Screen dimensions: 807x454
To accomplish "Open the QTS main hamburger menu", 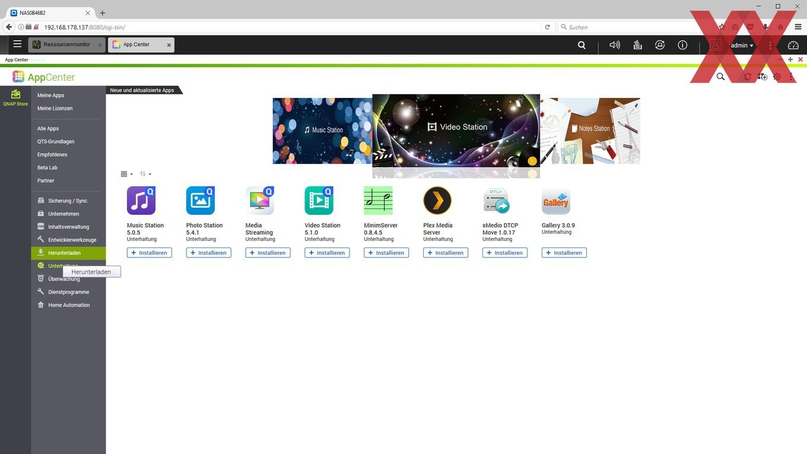I will coord(17,45).
